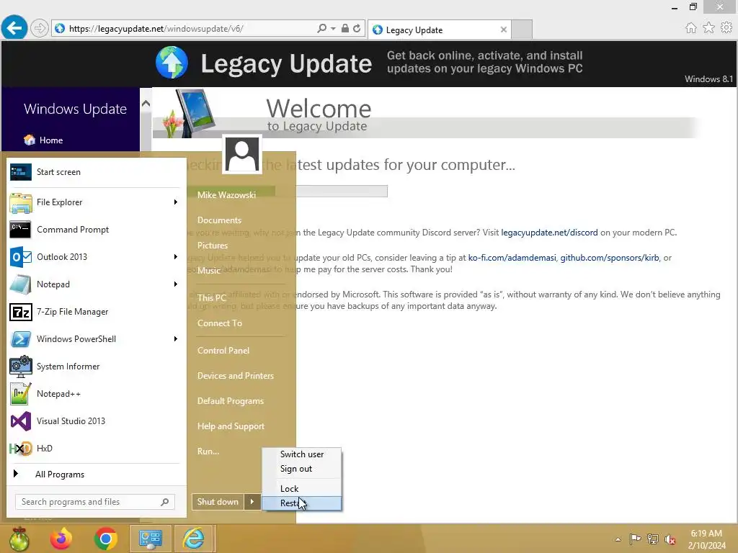Screen dimensions: 738x553
Task: Click the Search programs and files box
Action: pos(95,502)
